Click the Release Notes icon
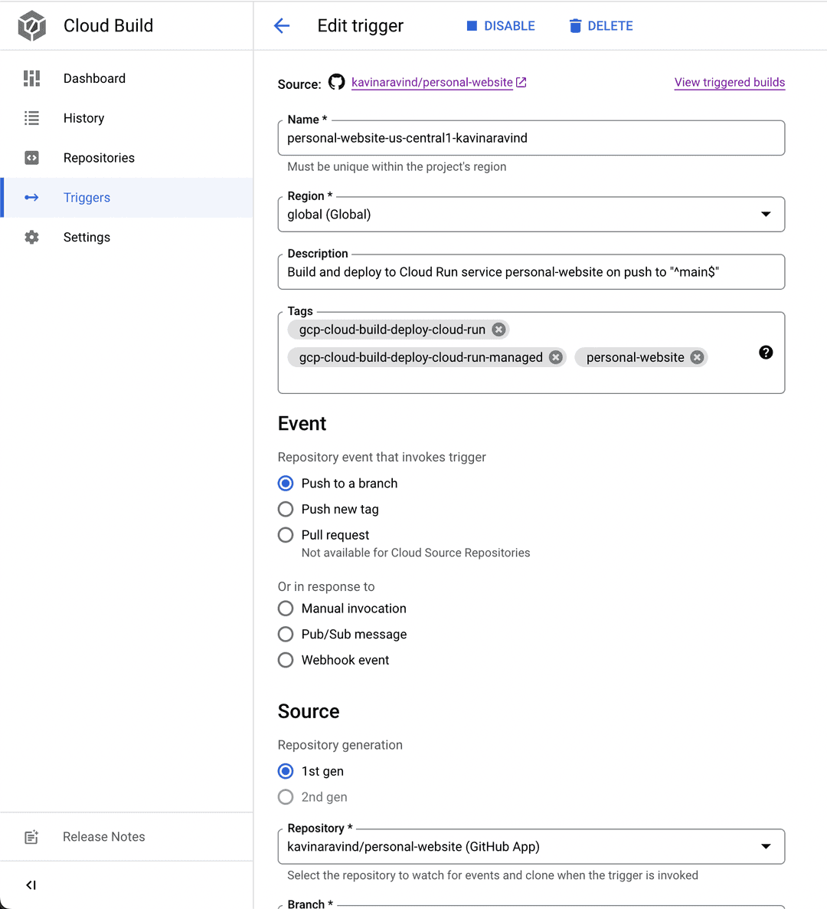 [31, 837]
